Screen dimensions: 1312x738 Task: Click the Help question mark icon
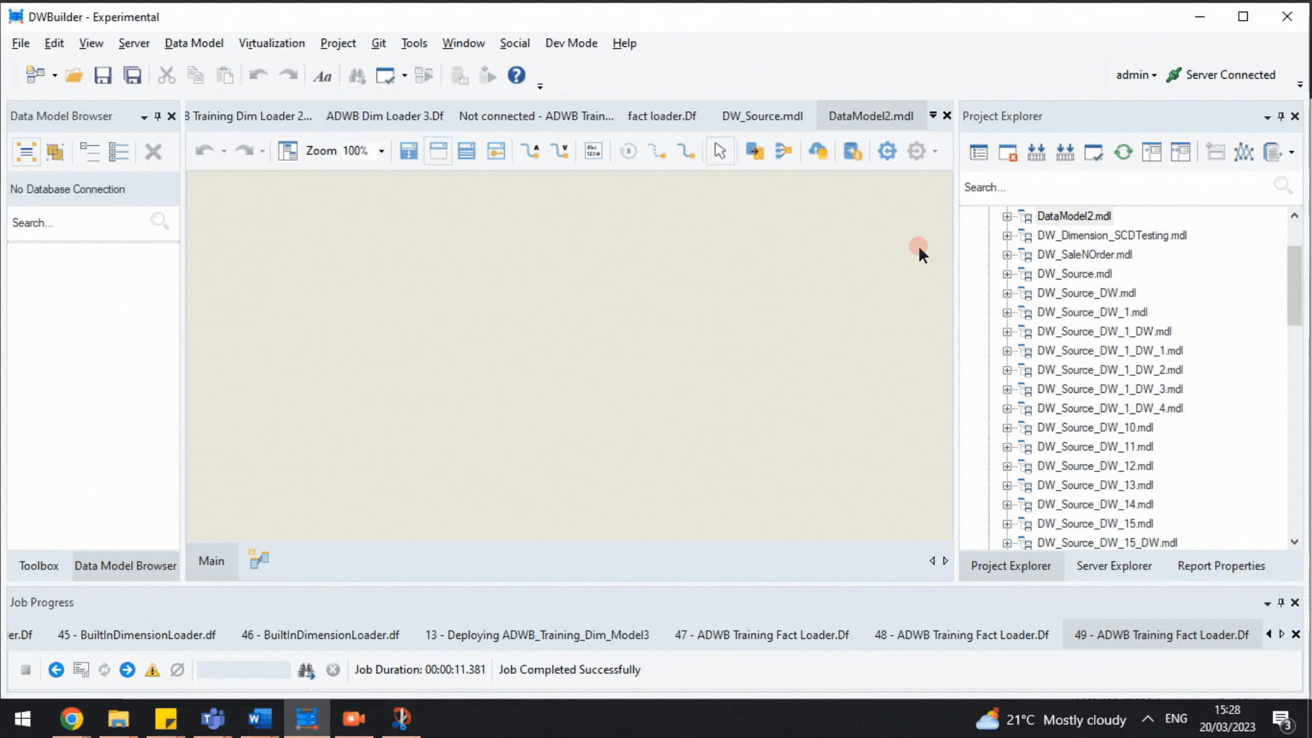click(517, 75)
